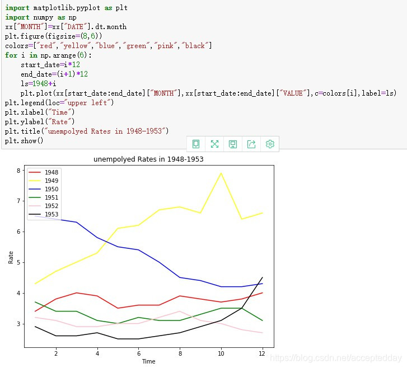This screenshot has width=407, height=368.
Task: Click the chart title 'unempolyed Rates in 1948-1953'
Action: point(148,159)
